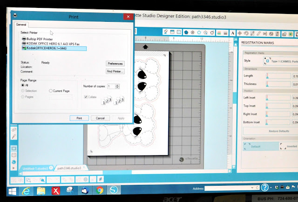Click the Print button
The image size is (298, 202).
(x=79, y=118)
